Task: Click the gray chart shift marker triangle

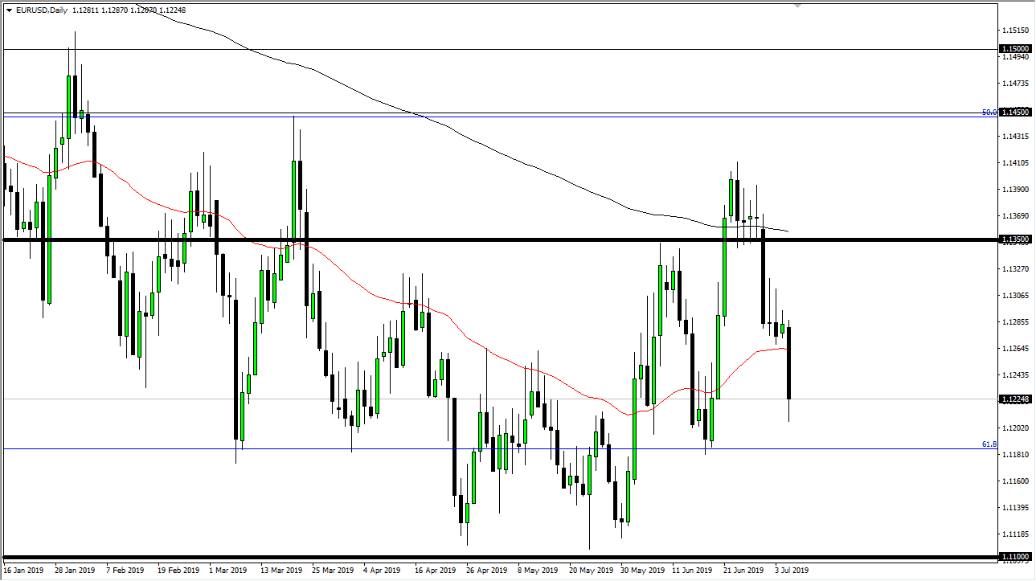Action: (x=797, y=6)
